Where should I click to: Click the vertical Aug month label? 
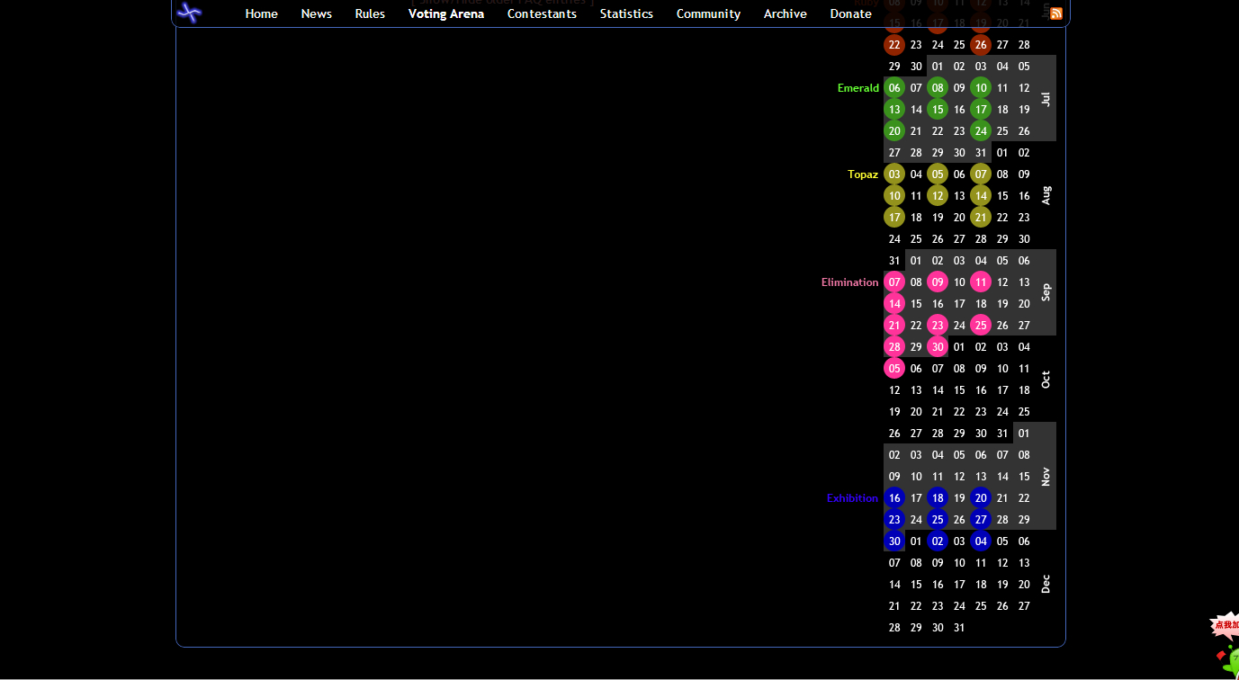1046,195
